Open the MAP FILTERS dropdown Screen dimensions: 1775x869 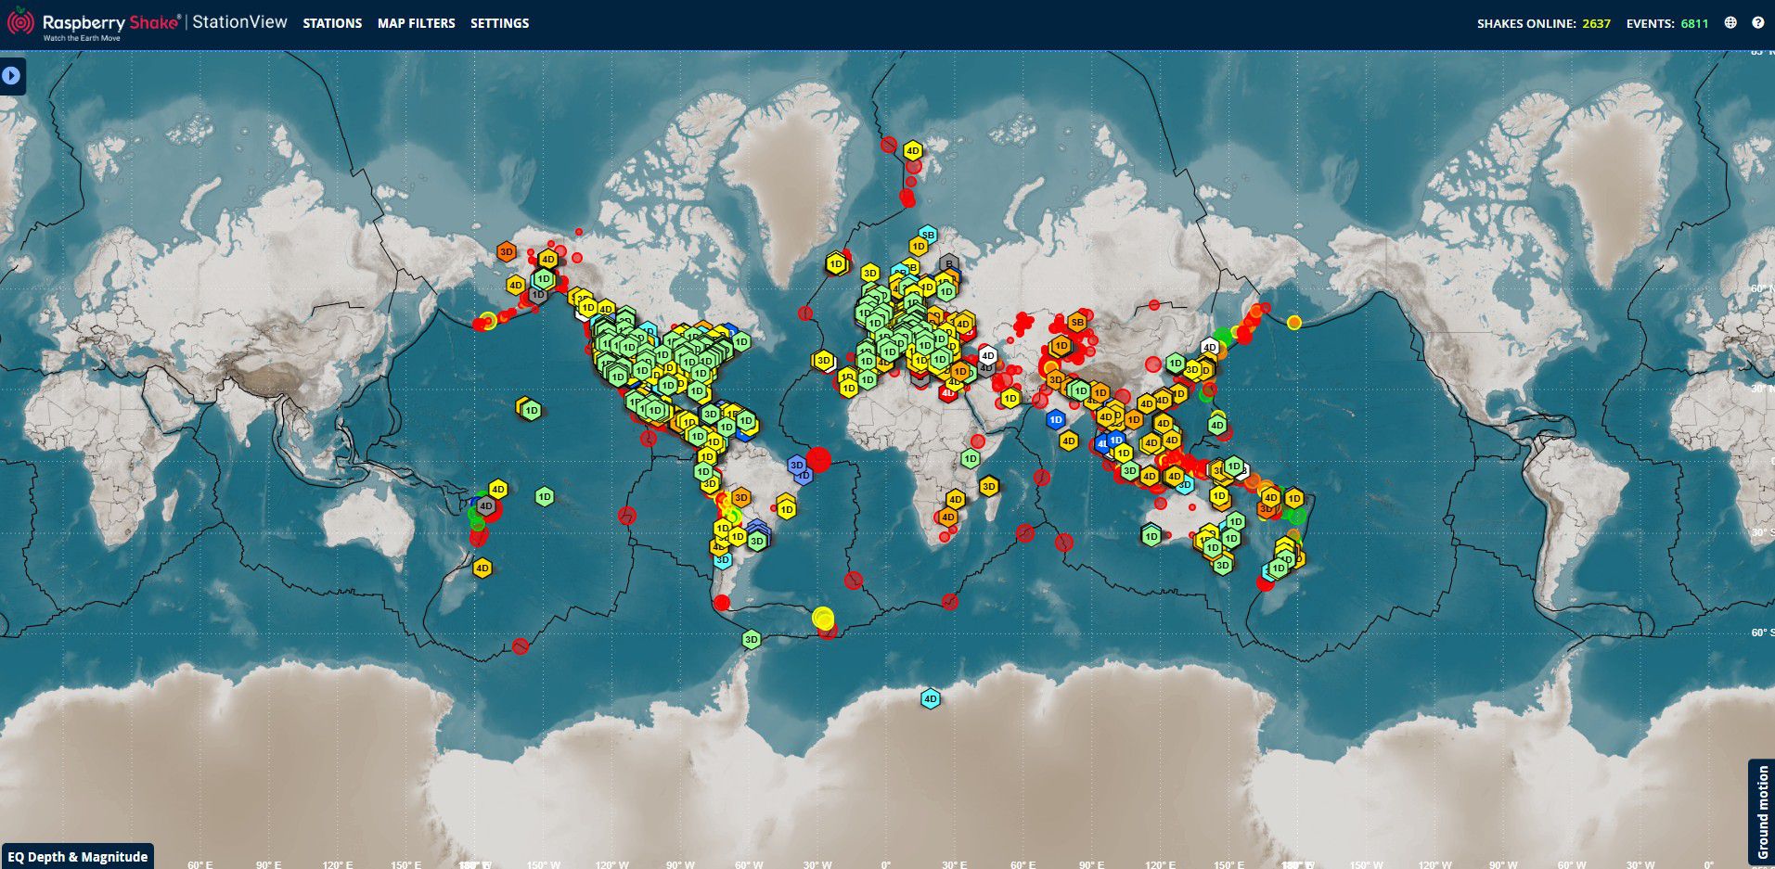click(x=414, y=23)
